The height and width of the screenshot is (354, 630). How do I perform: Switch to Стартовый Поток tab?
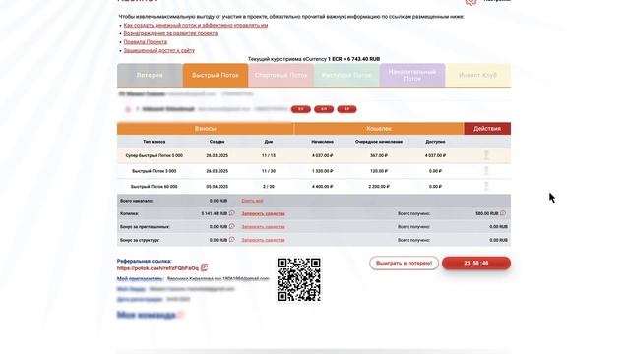[x=281, y=75]
